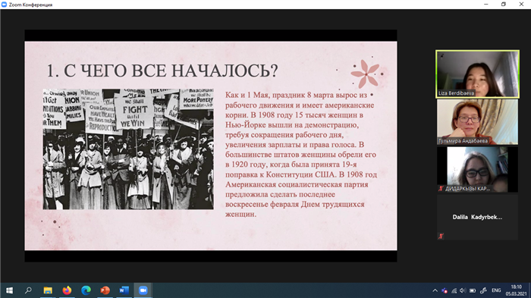Screen dimensions: 531x298
Task: Open taskbar search magnifier
Action: (29, 290)
